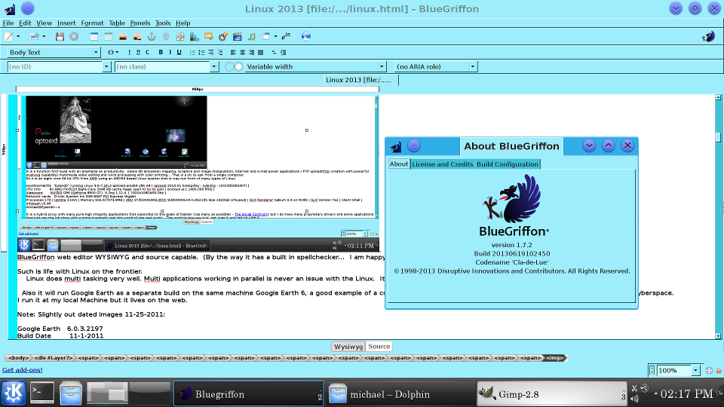The height and width of the screenshot is (407, 724).
Task: Toggle ordered numbered list
Action: [202, 53]
